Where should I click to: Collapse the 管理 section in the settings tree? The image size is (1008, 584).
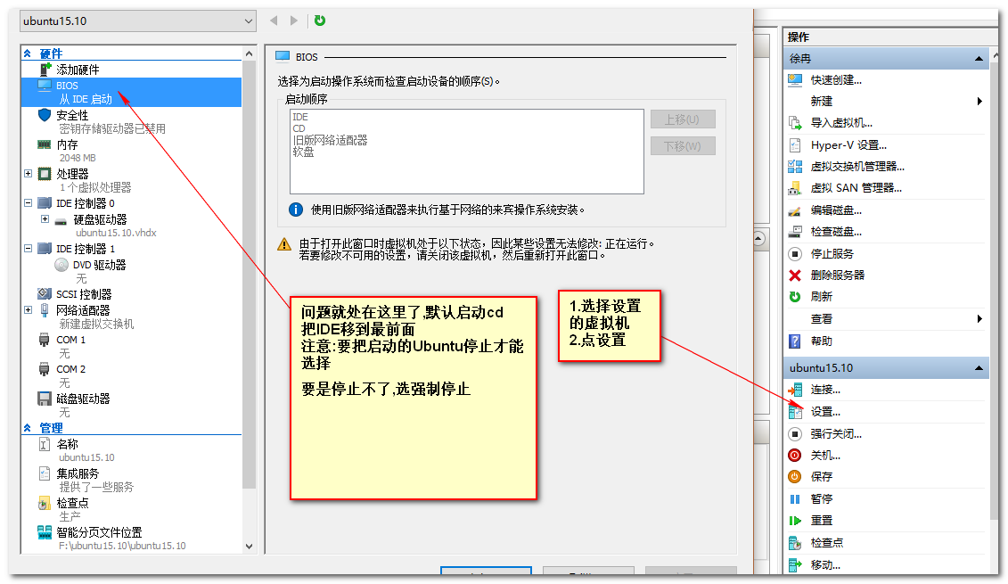click(x=28, y=428)
